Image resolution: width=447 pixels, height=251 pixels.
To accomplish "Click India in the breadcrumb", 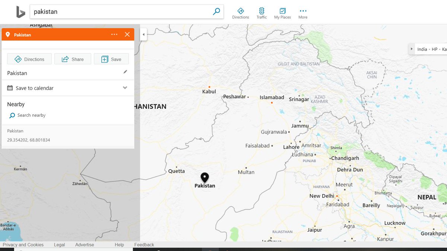I will click(422, 49).
